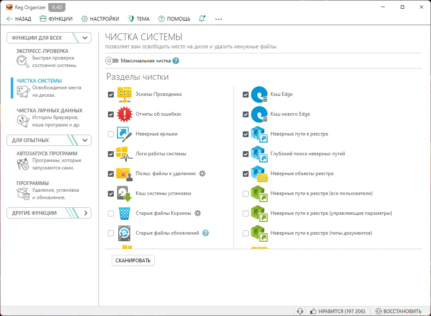
Task: Uncheck the Глубокий поиск неверных путей checkbox
Action: (246, 154)
